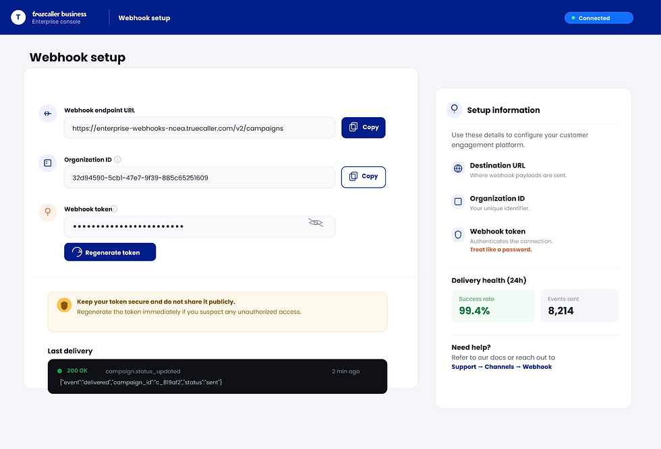Image resolution: width=661 pixels, height=449 pixels.
Task: Click 'Where webhook payloads are sent.' description
Action: point(518,176)
